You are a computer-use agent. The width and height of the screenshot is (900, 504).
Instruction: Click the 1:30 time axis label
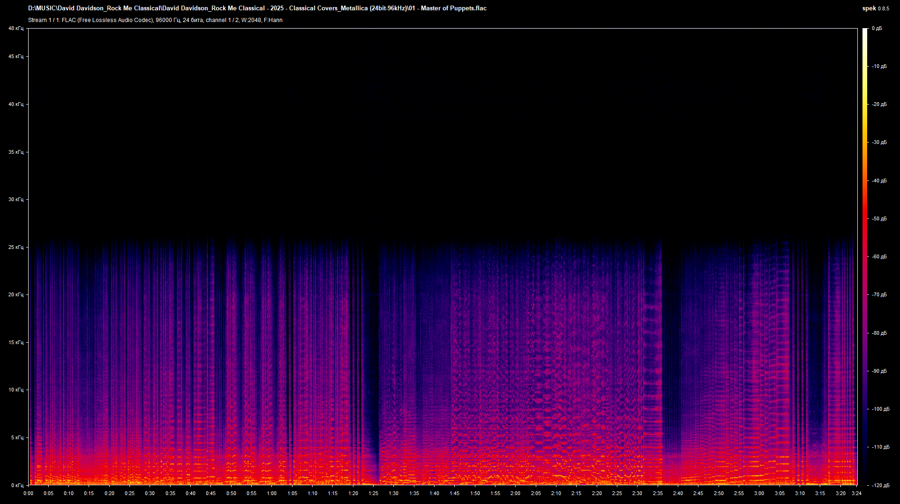(x=394, y=493)
